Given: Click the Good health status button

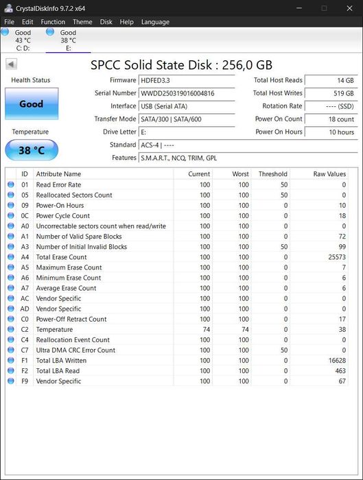Looking at the screenshot, I should pyautogui.click(x=32, y=104).
